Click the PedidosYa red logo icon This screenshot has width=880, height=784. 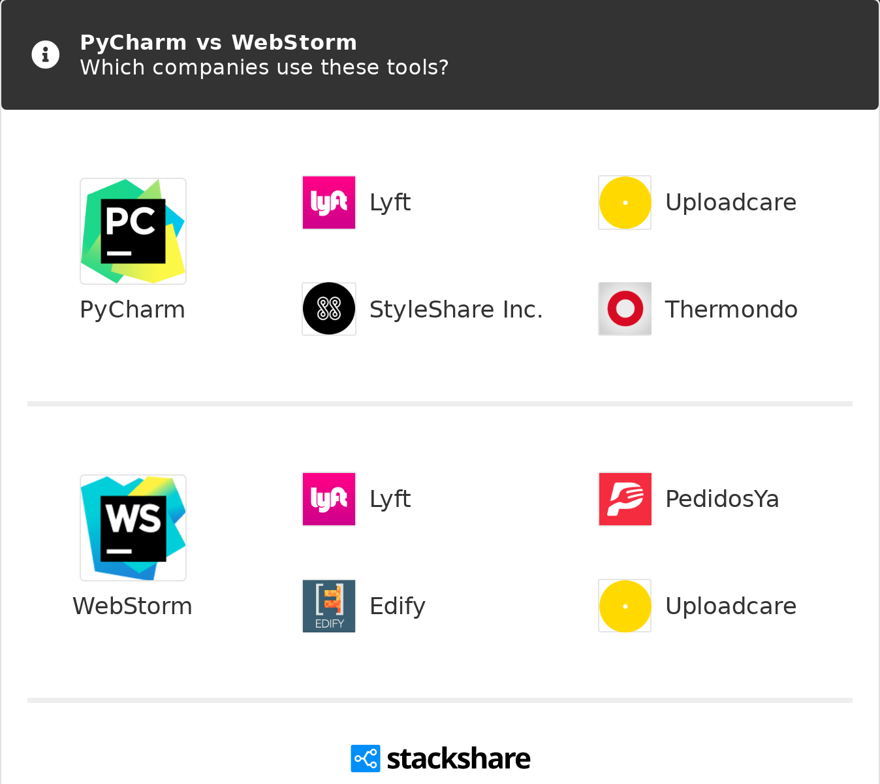pyautogui.click(x=625, y=499)
